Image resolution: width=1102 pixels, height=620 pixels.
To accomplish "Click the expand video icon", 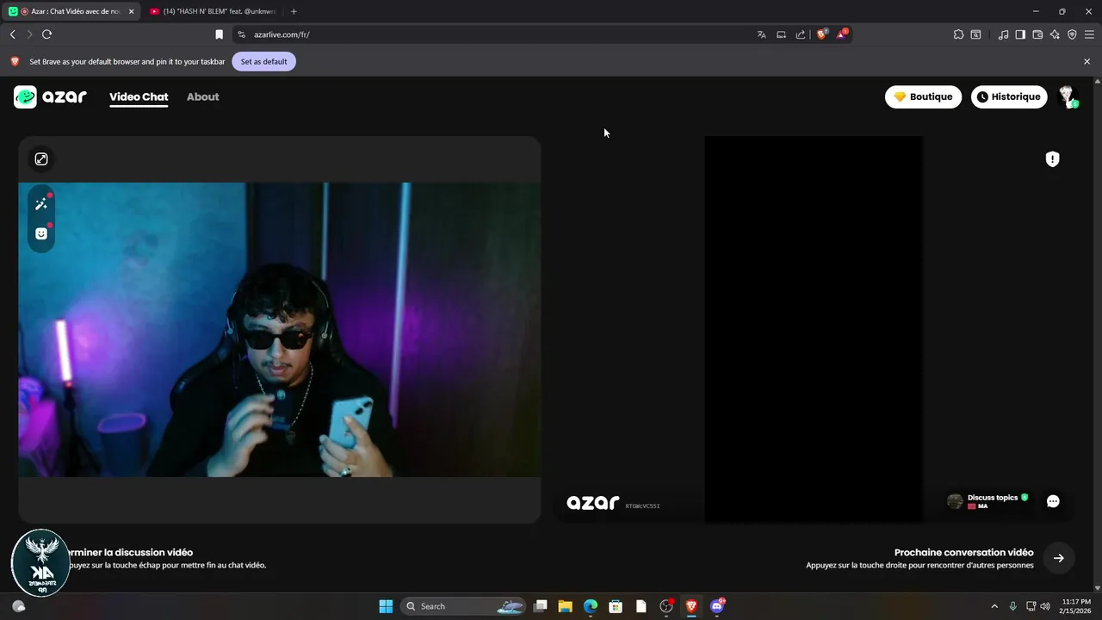I will click(x=41, y=159).
